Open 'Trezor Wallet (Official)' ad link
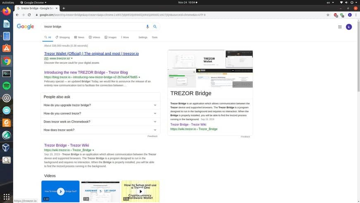 91,53
